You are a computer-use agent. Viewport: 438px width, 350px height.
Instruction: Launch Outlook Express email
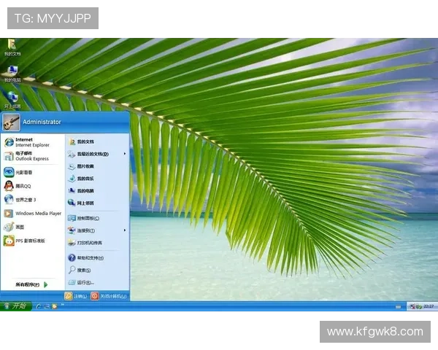click(x=28, y=156)
